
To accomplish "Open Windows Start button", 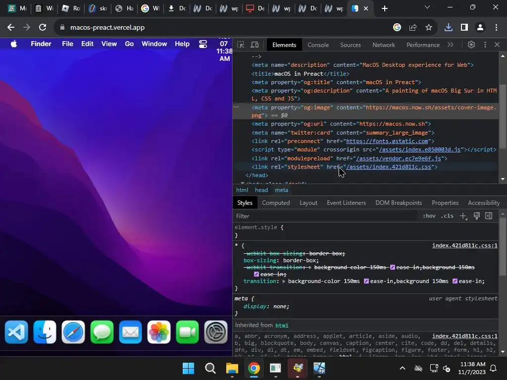I will (x=188, y=368).
